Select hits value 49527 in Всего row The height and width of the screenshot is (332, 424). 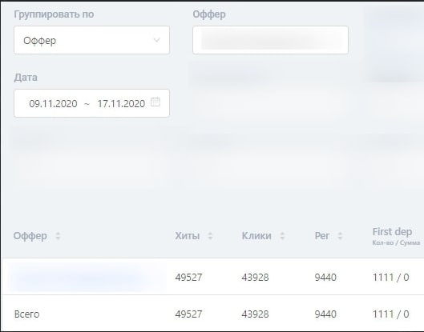(188, 314)
